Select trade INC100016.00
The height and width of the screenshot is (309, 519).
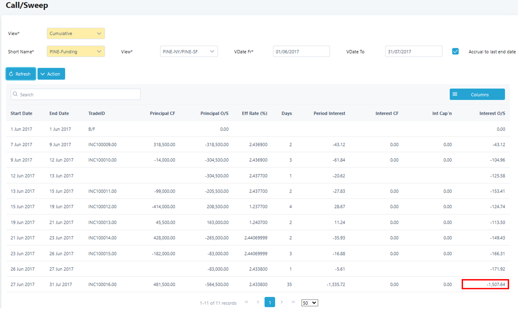click(102, 284)
